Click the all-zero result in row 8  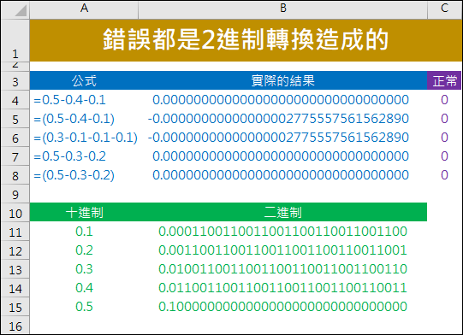pos(281,175)
